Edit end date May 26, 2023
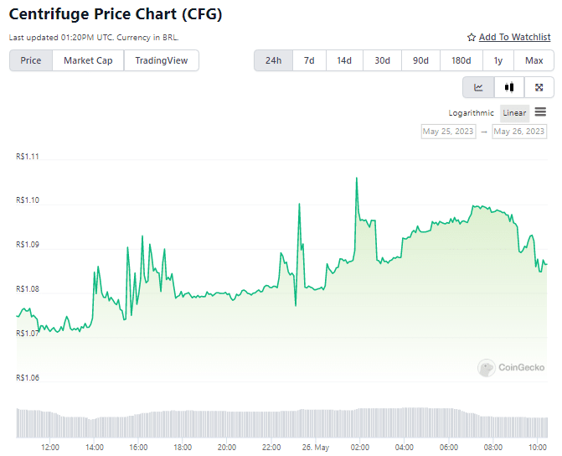The width and height of the screenshot is (562, 456). [x=519, y=132]
